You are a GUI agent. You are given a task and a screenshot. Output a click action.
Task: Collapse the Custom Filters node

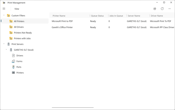click(x=4, y=15)
